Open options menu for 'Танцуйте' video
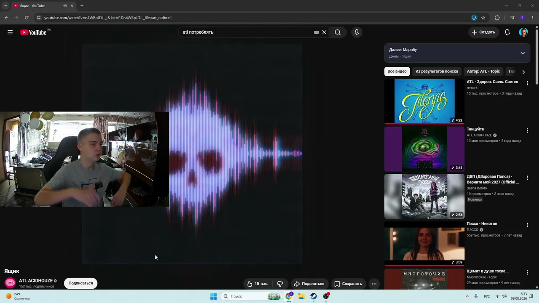The width and height of the screenshot is (539, 303). coord(527,131)
